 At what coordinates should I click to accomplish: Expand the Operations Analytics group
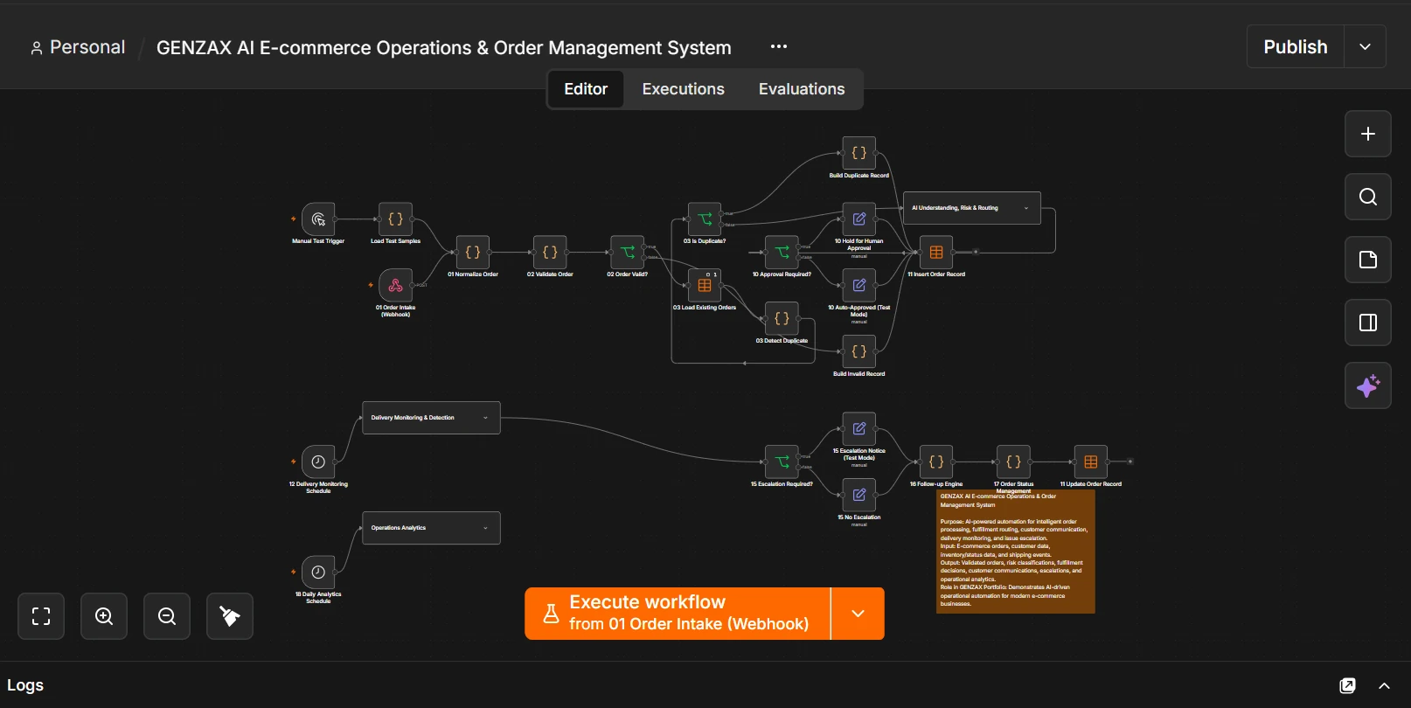[x=485, y=528]
